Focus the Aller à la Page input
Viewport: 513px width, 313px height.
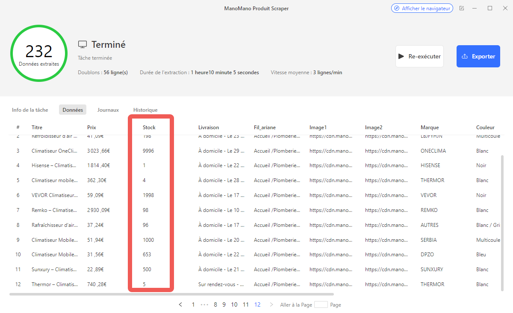(321, 304)
